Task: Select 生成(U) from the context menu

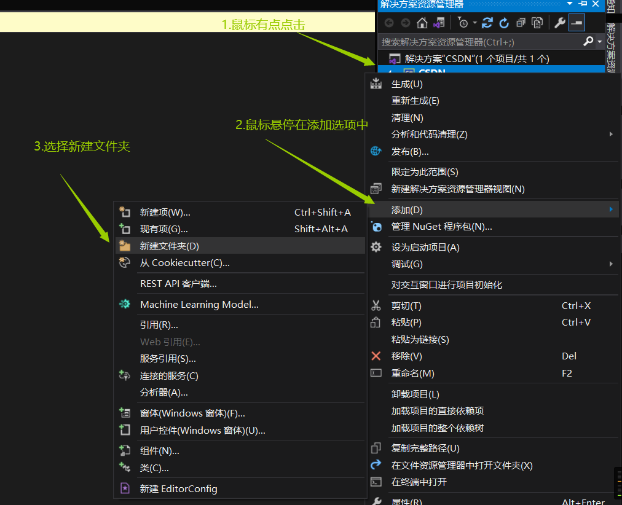Action: tap(418, 84)
